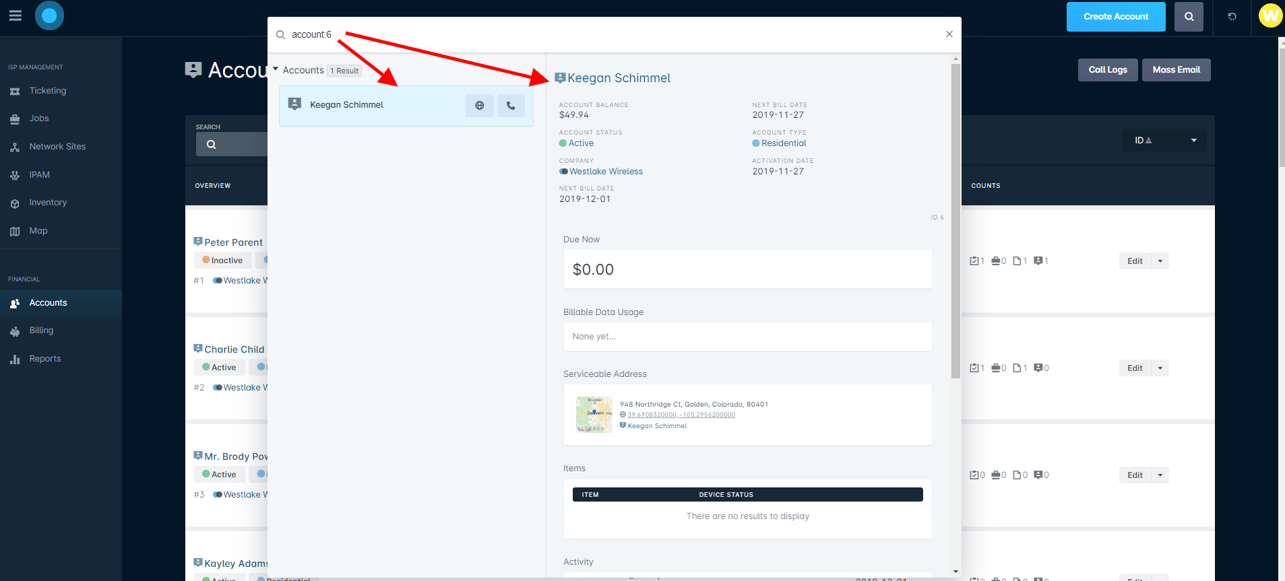Click the IPAM sidebar icon
The width and height of the screenshot is (1285, 581).
15,175
